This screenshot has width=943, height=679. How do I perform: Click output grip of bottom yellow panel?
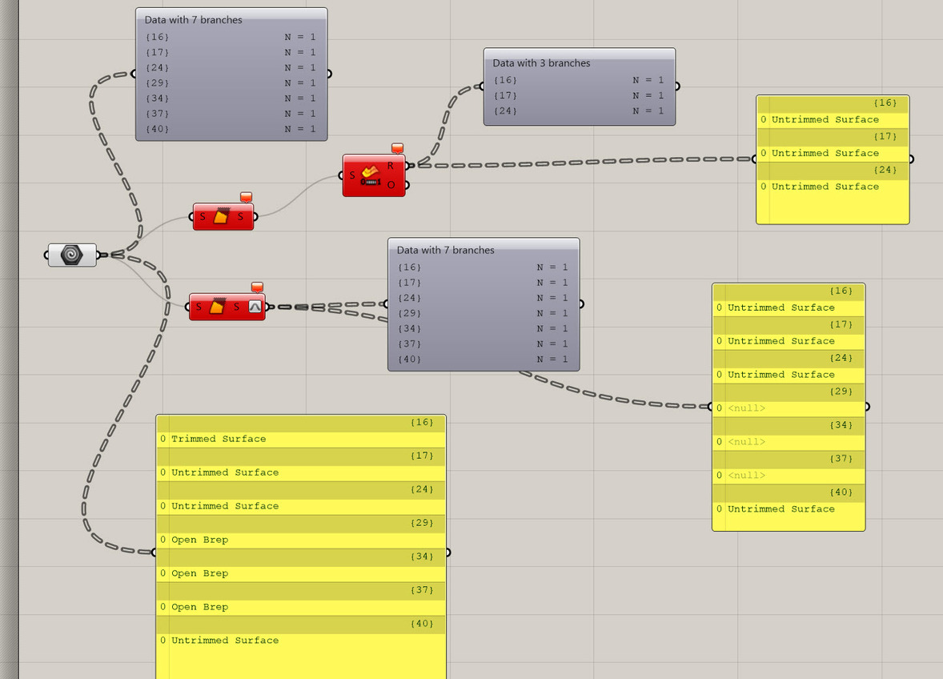click(448, 552)
